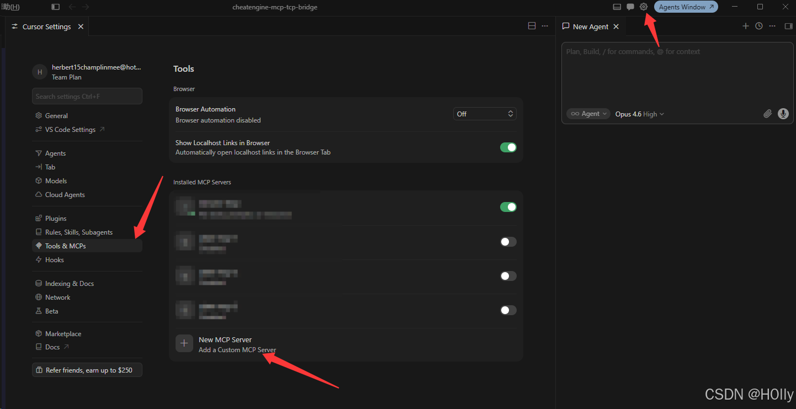This screenshot has width=796, height=409.
Task: Open more options in agent panel
Action: pos(772,26)
